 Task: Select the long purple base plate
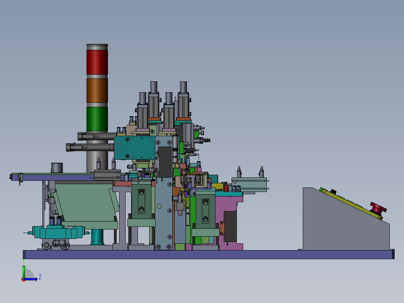pyautogui.click(x=209, y=255)
